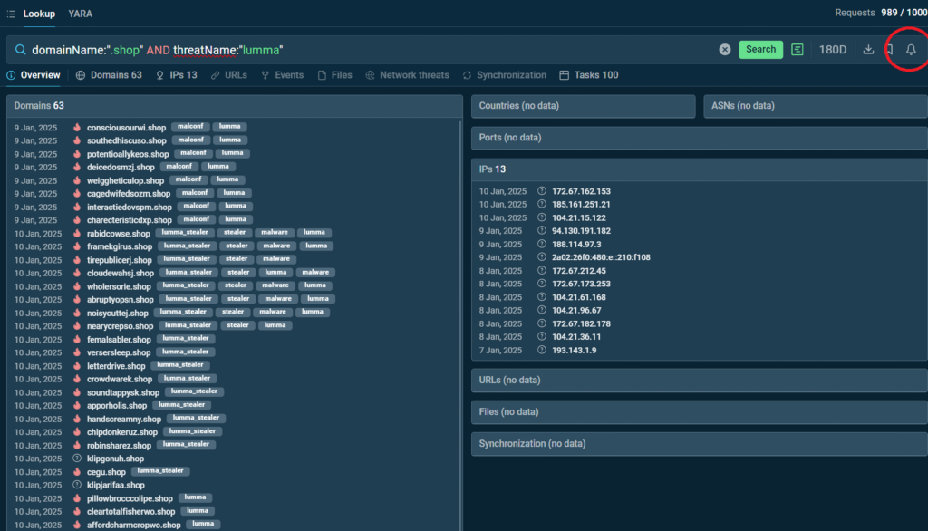Click the flame icon beside rabidcowse.shop

click(x=77, y=233)
